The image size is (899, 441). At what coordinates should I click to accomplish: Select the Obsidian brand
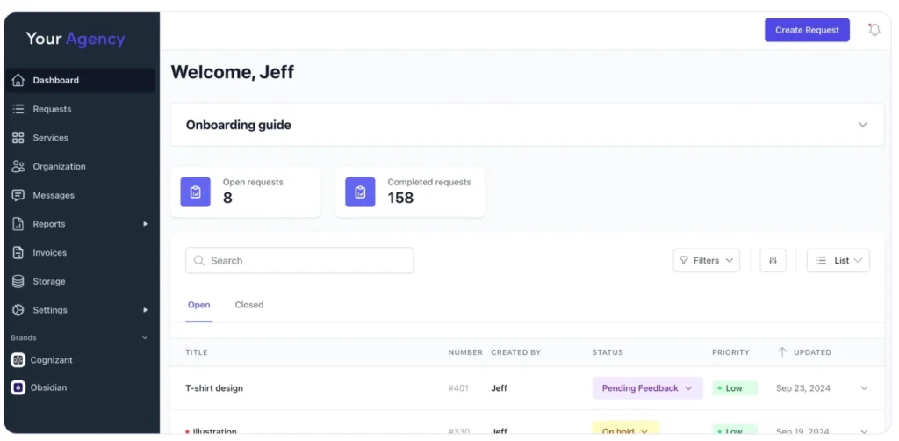click(x=48, y=387)
